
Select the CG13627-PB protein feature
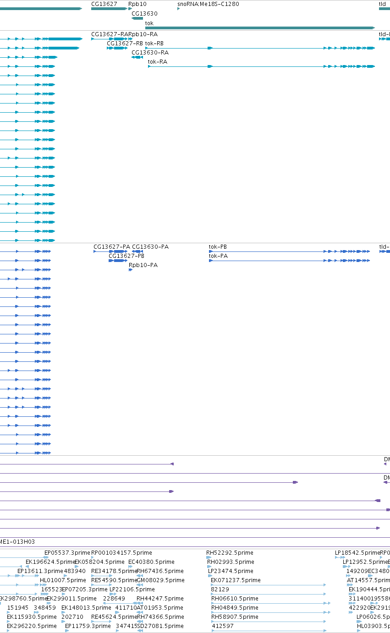pos(118,261)
